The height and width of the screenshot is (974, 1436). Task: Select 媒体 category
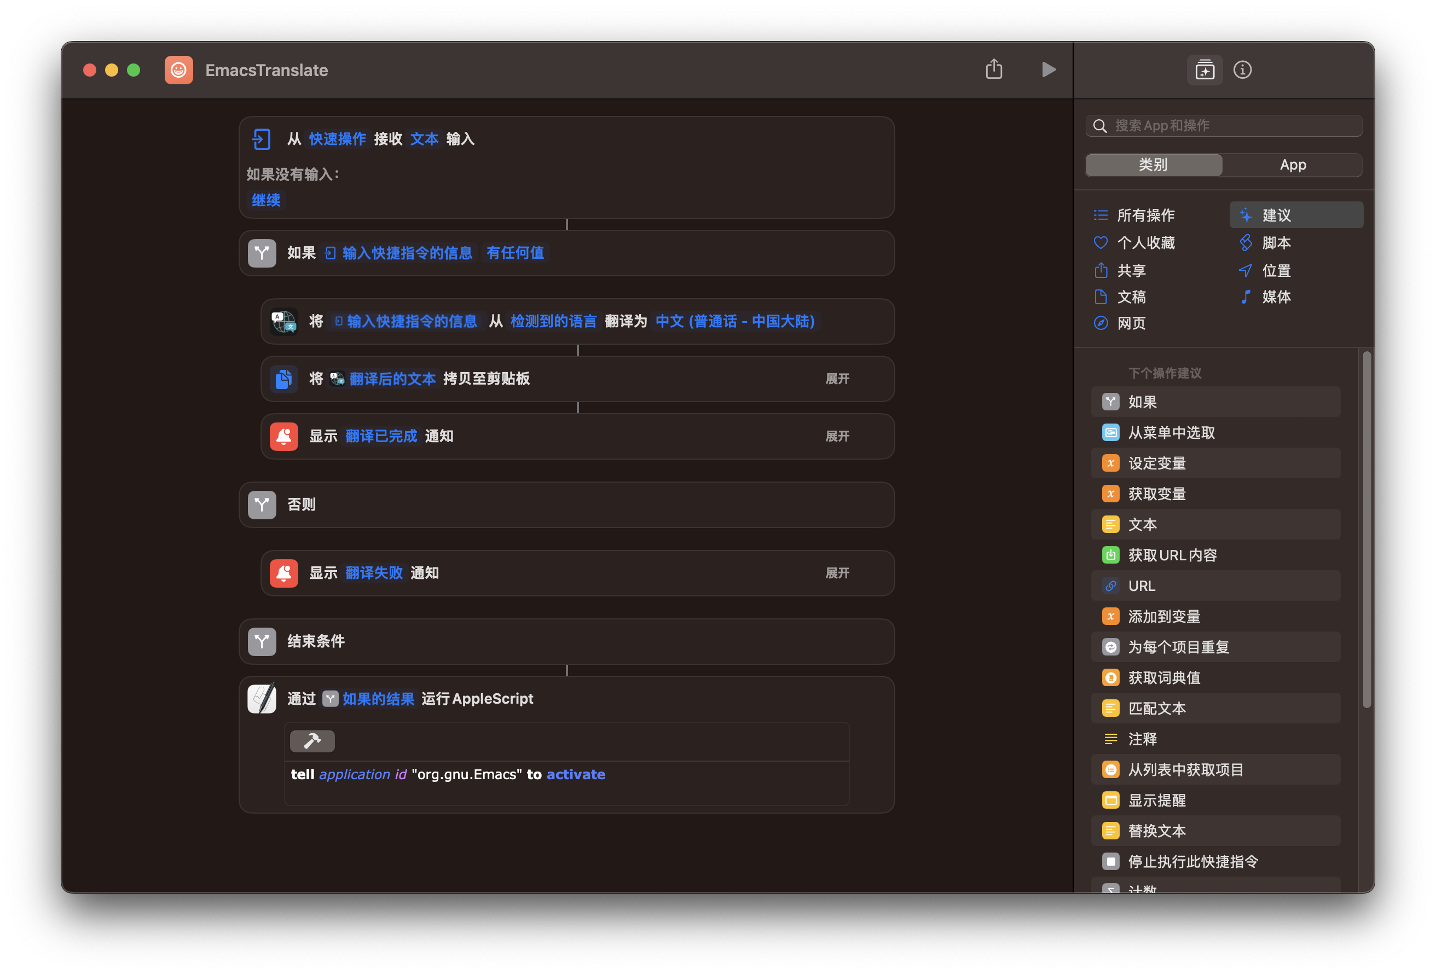click(1265, 297)
